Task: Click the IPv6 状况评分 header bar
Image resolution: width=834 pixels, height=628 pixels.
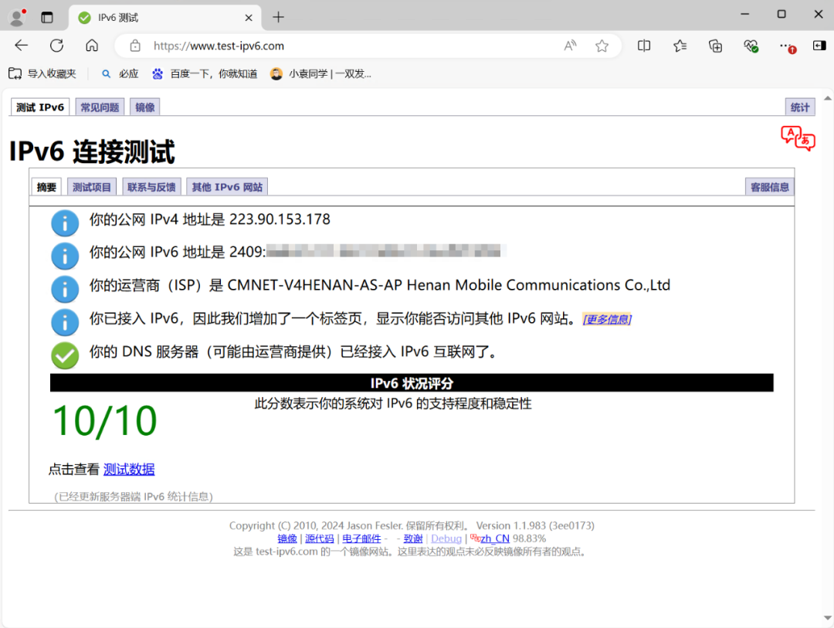Action: [x=412, y=382]
